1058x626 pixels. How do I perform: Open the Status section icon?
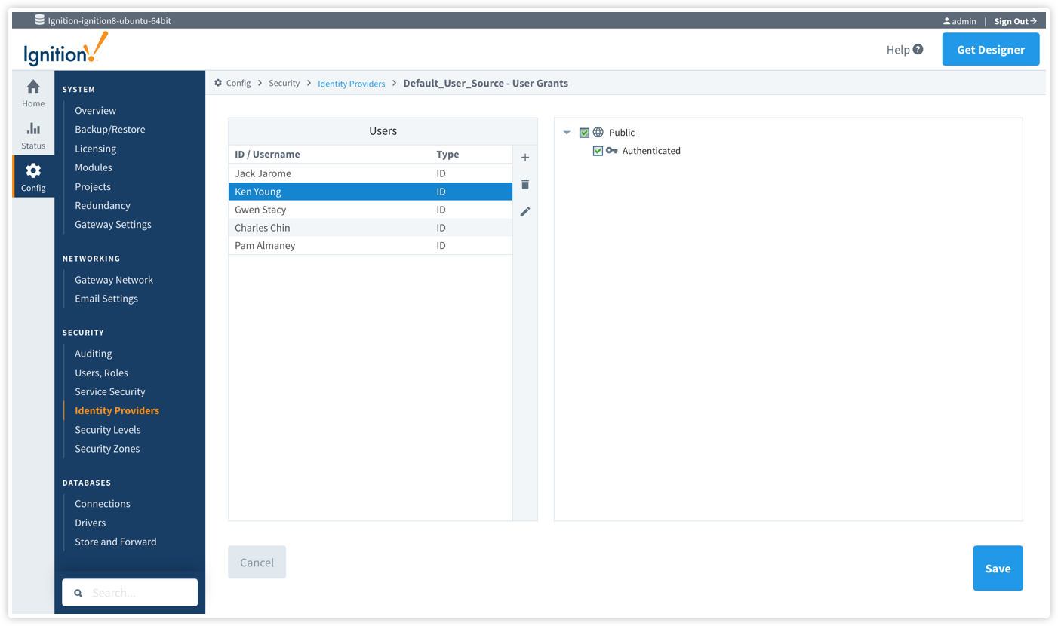tap(33, 128)
